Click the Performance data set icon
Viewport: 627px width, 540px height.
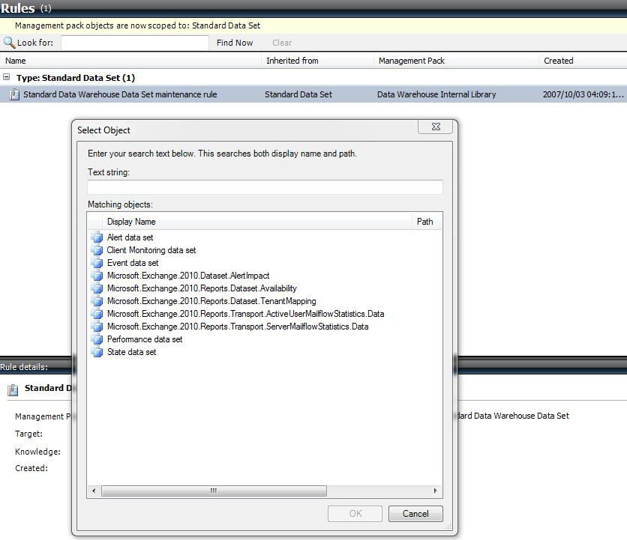pyautogui.click(x=97, y=339)
